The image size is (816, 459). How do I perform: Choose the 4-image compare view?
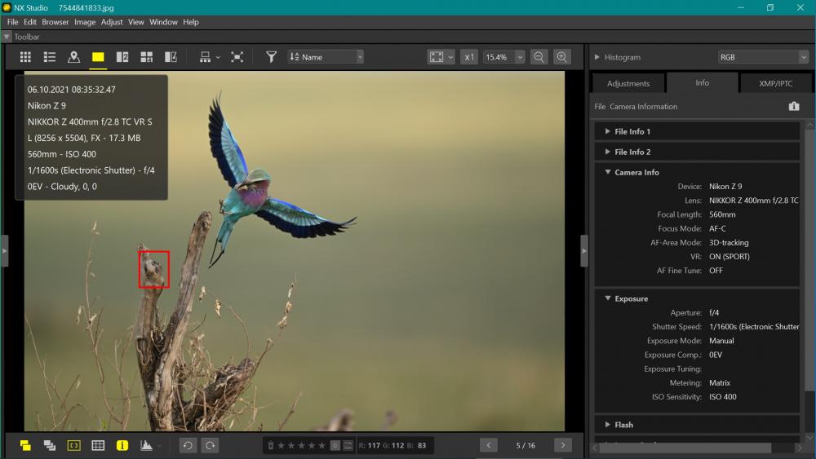(x=147, y=57)
